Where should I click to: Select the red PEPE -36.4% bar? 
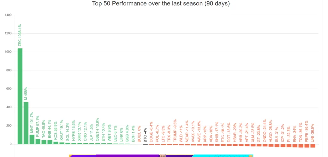(x=307, y=146)
